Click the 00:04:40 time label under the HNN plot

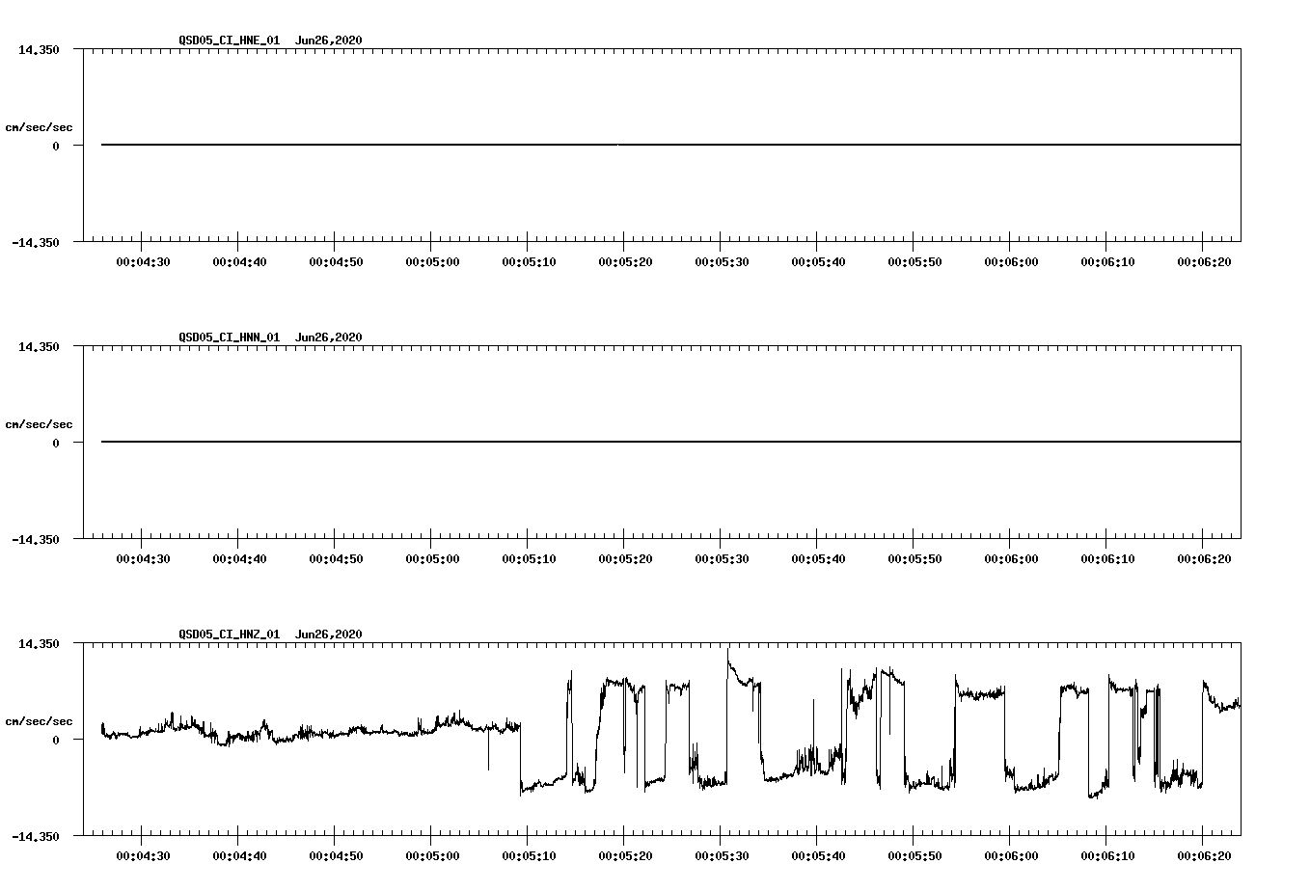point(239,559)
